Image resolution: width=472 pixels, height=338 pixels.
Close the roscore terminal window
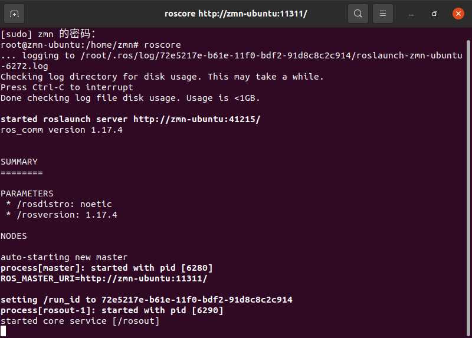tap(458, 14)
